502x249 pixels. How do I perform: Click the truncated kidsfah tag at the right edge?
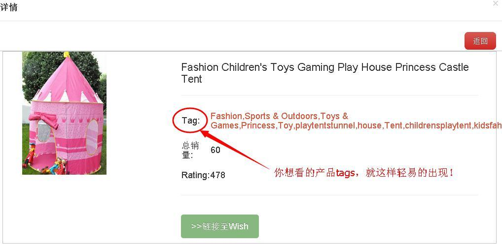(x=487, y=125)
